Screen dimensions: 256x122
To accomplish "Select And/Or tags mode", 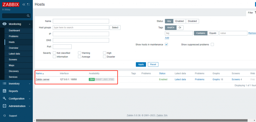I will tap(171, 27).
